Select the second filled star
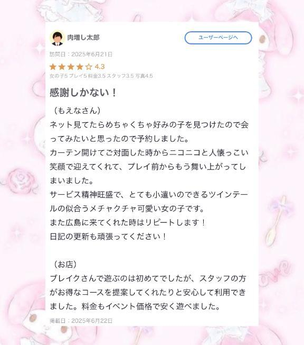The width and height of the screenshot is (304, 345). pyautogui.click(x=62, y=67)
